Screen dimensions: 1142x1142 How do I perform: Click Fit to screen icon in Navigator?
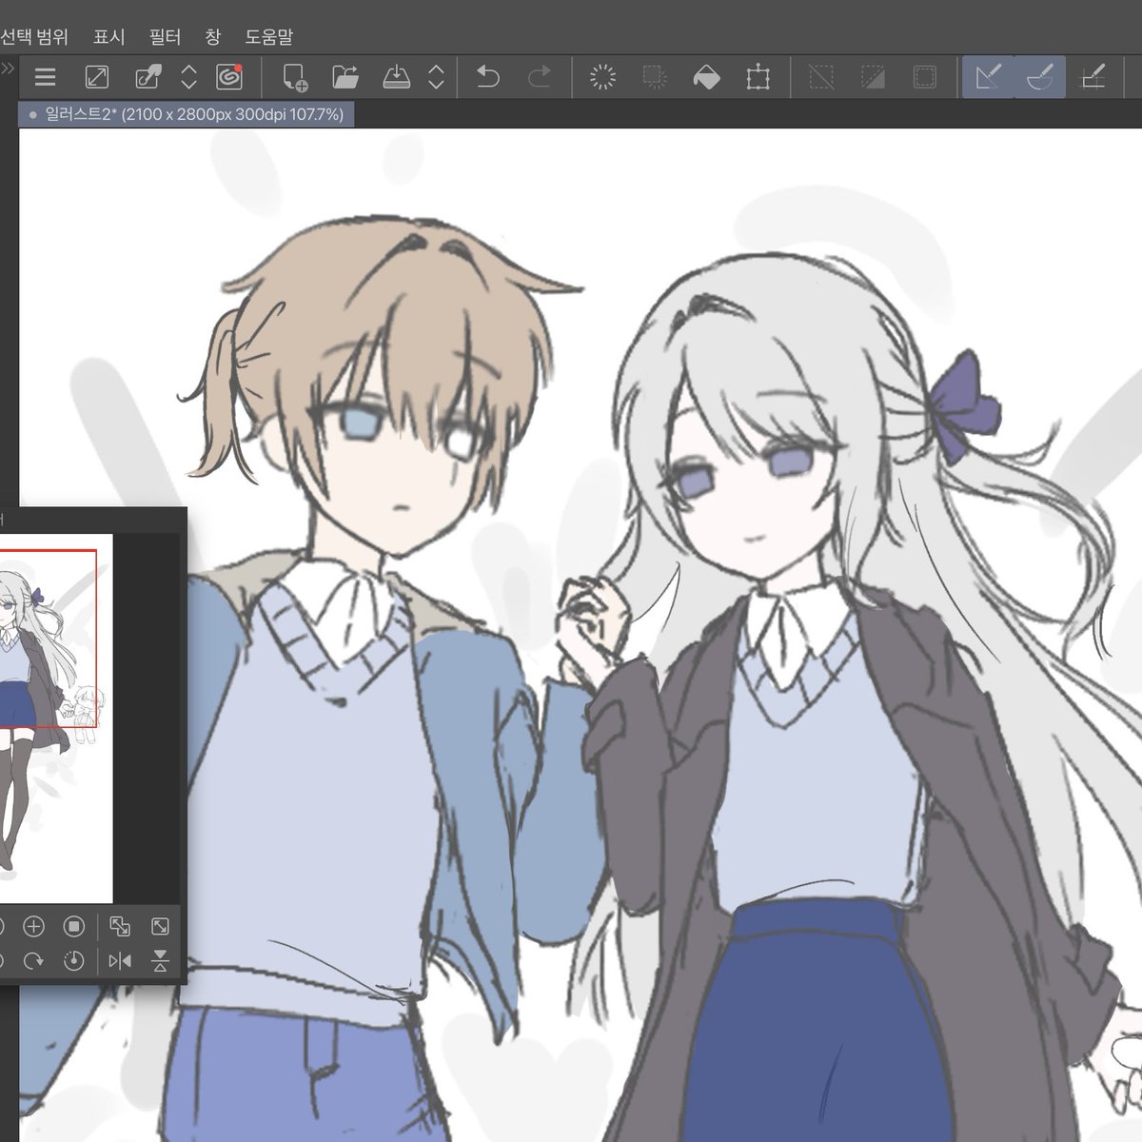[x=160, y=927]
